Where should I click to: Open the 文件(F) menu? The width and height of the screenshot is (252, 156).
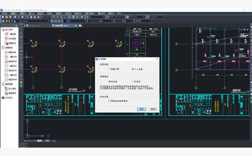4,13
